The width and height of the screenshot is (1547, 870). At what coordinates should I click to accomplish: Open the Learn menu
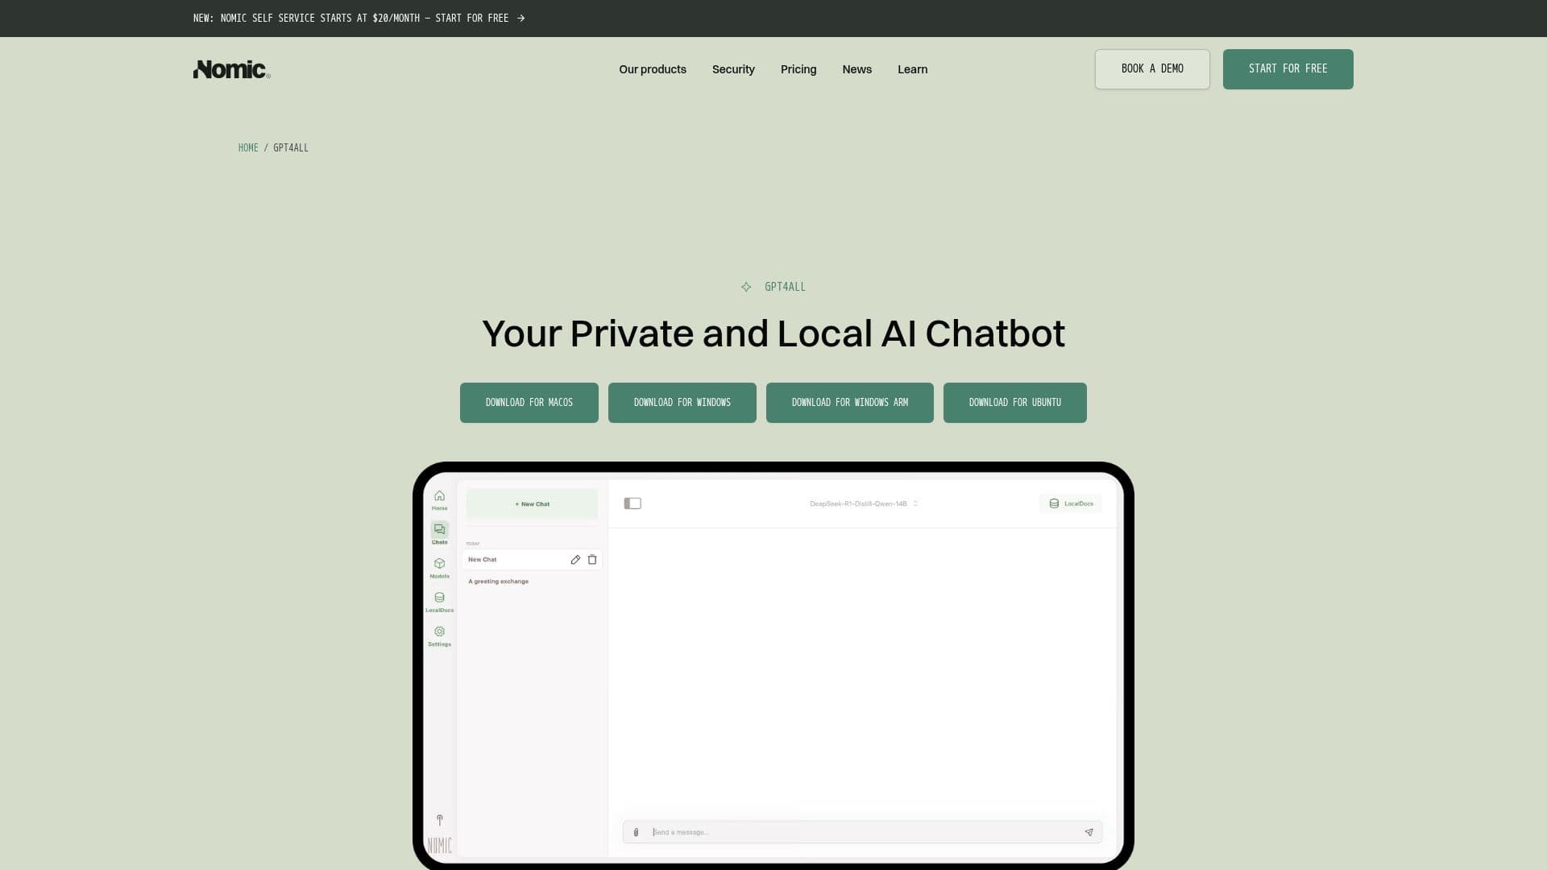(x=913, y=69)
